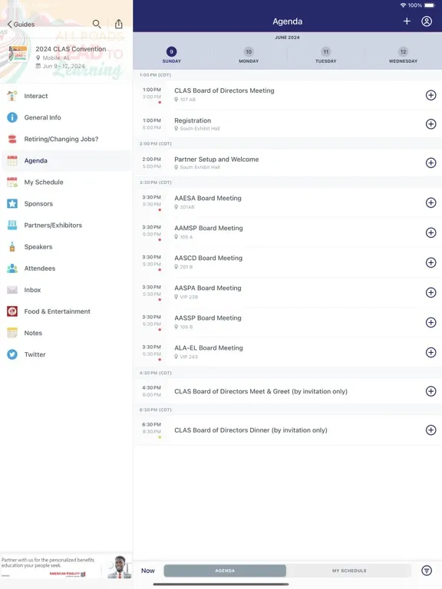Jump to Now in agenda

pyautogui.click(x=147, y=571)
